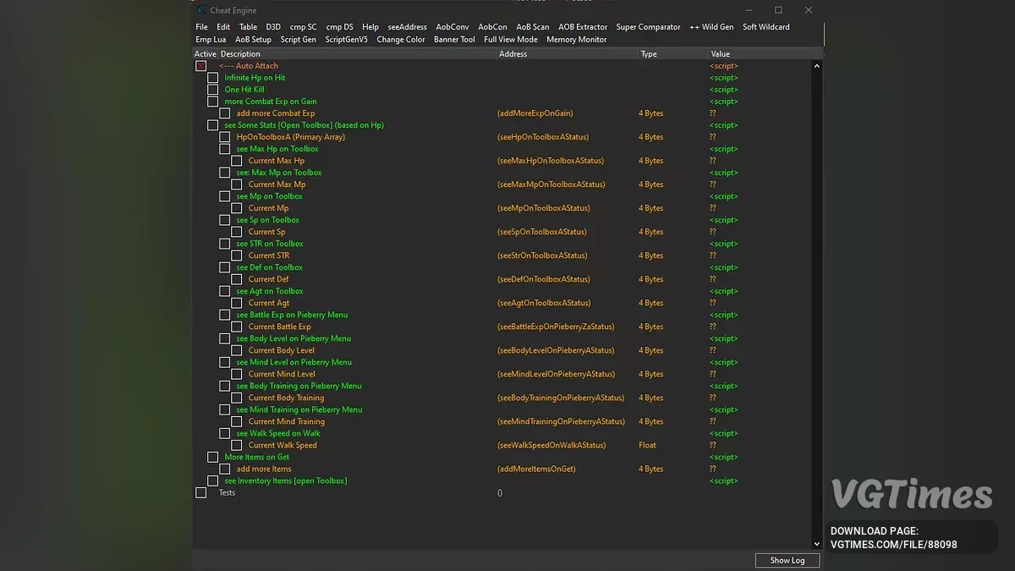This screenshot has height=571, width=1015.
Task: Click the Float type of Current Walk Speed
Action: pos(647,445)
